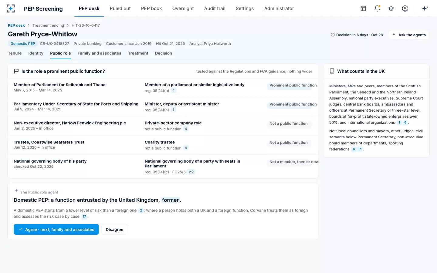The height and width of the screenshot is (273, 437).
Task: Open citation 7 in What counts panel
Action: tap(360, 149)
